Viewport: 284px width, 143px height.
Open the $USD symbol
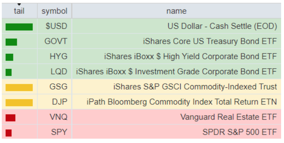(x=56, y=26)
